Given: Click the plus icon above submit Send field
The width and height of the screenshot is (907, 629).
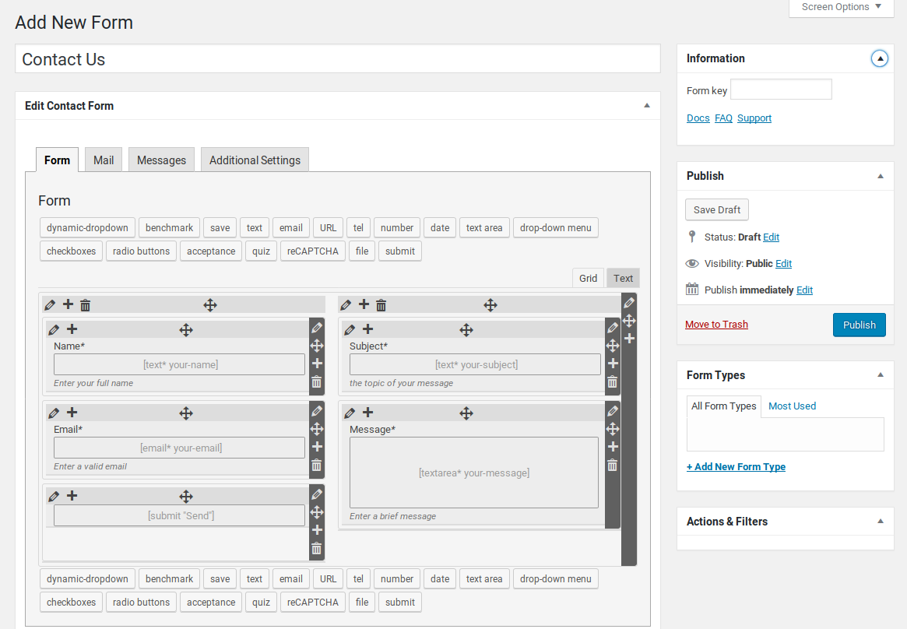Looking at the screenshot, I should (72, 495).
